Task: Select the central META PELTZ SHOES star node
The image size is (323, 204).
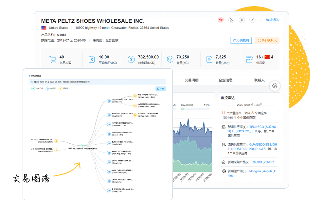Action: pos(82,146)
